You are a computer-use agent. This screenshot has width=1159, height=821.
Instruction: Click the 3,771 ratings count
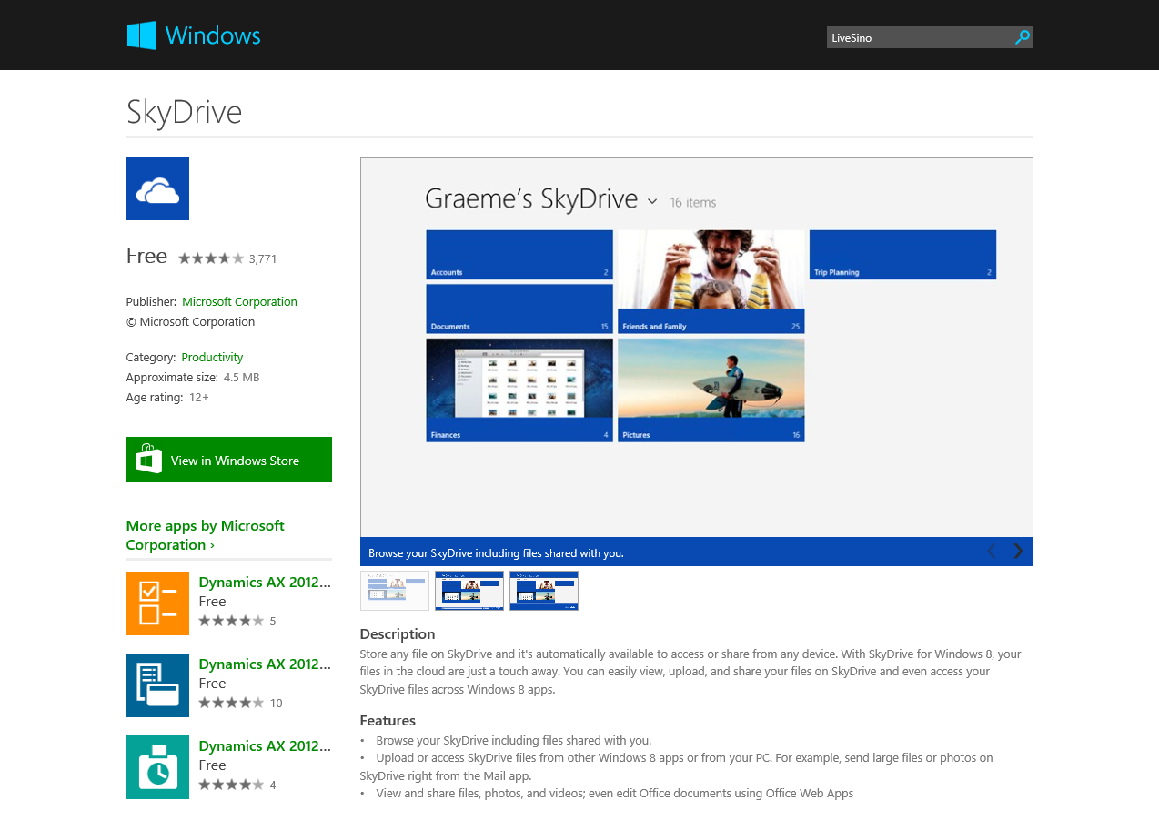tap(263, 258)
